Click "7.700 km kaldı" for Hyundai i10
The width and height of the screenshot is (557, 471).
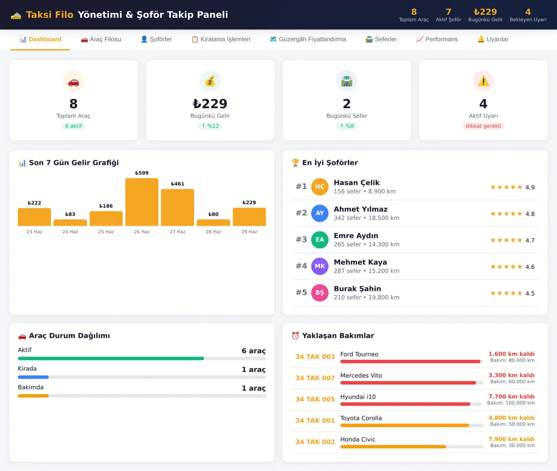pos(512,397)
